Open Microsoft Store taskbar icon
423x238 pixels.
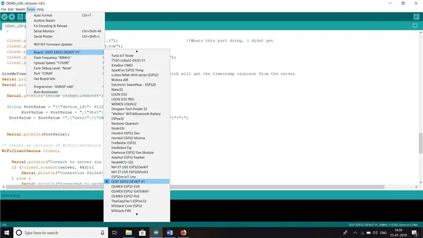[x=142, y=233]
